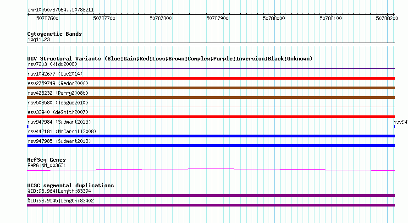Image resolution: width=408 pixels, height=223 pixels.
Task: Click the truncated nsv947 label at right edge
Action: coord(401,122)
